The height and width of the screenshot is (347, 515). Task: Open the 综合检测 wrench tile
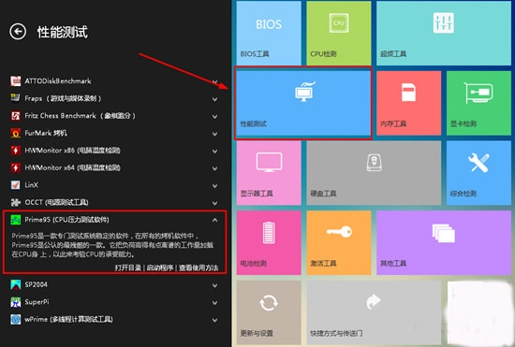pyautogui.click(x=478, y=173)
